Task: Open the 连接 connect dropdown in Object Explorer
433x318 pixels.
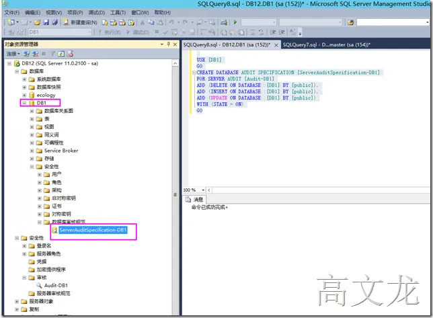Action: [13, 54]
